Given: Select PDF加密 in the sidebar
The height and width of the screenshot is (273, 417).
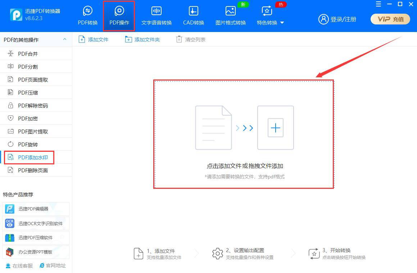Looking at the screenshot, I should click(x=36, y=119).
